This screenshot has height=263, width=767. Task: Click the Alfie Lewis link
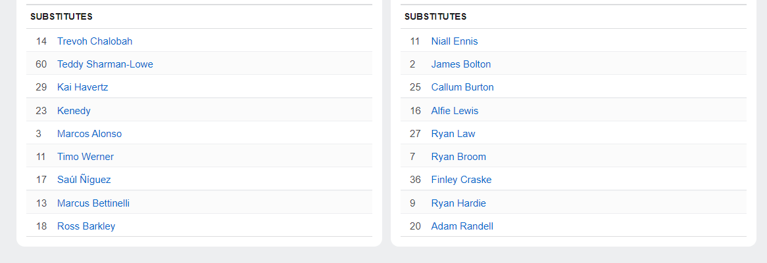coord(455,111)
